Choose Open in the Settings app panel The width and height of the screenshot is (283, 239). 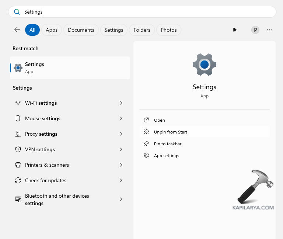(159, 120)
